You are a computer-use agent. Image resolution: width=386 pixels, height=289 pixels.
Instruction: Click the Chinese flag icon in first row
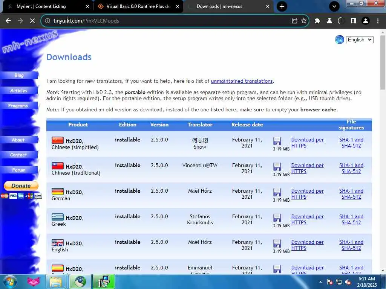(x=58, y=140)
